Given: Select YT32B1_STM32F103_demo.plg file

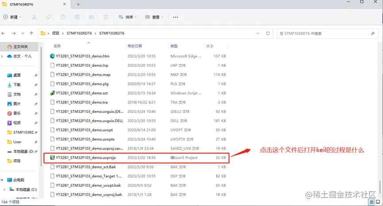Looking at the screenshot, I should (138, 84).
